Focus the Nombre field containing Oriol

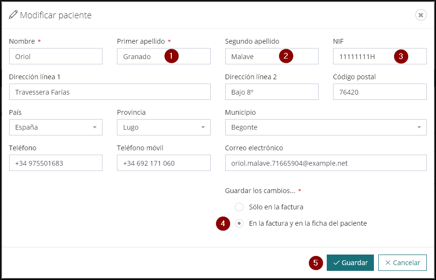(55, 57)
